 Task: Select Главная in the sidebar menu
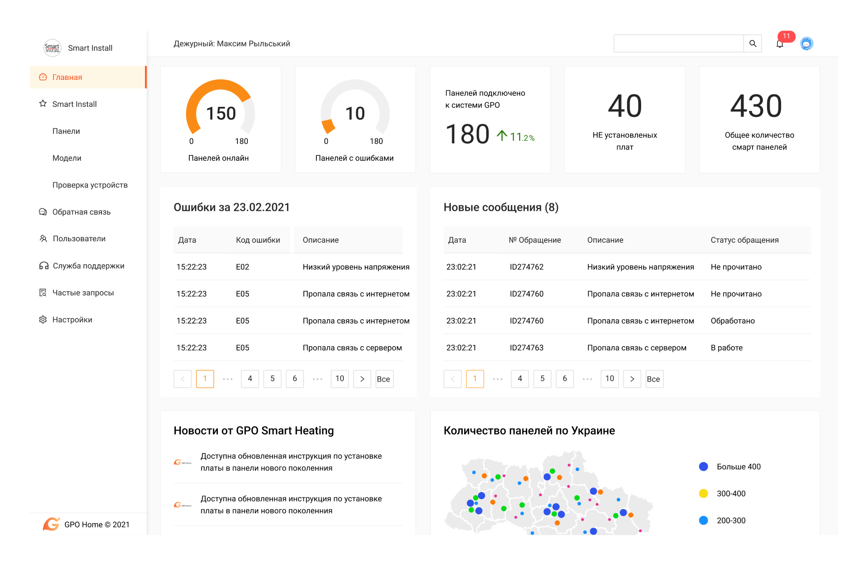pos(67,77)
